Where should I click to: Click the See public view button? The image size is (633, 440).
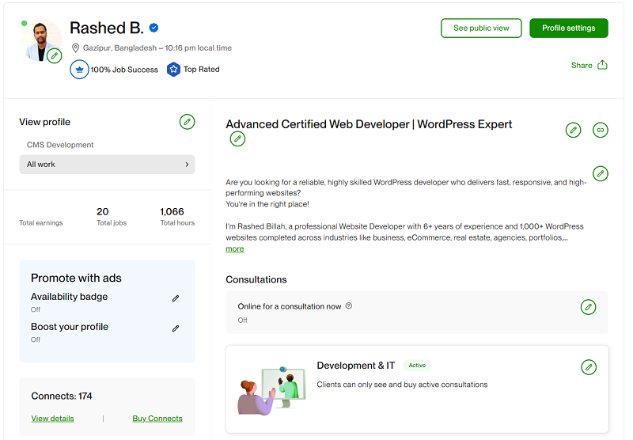pyautogui.click(x=481, y=28)
